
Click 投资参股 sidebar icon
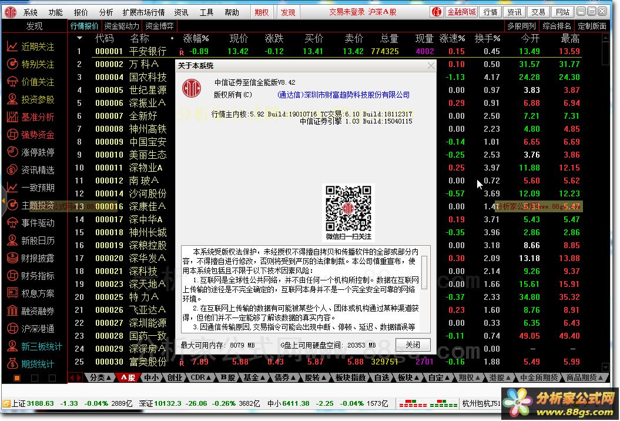pyautogui.click(x=12, y=99)
